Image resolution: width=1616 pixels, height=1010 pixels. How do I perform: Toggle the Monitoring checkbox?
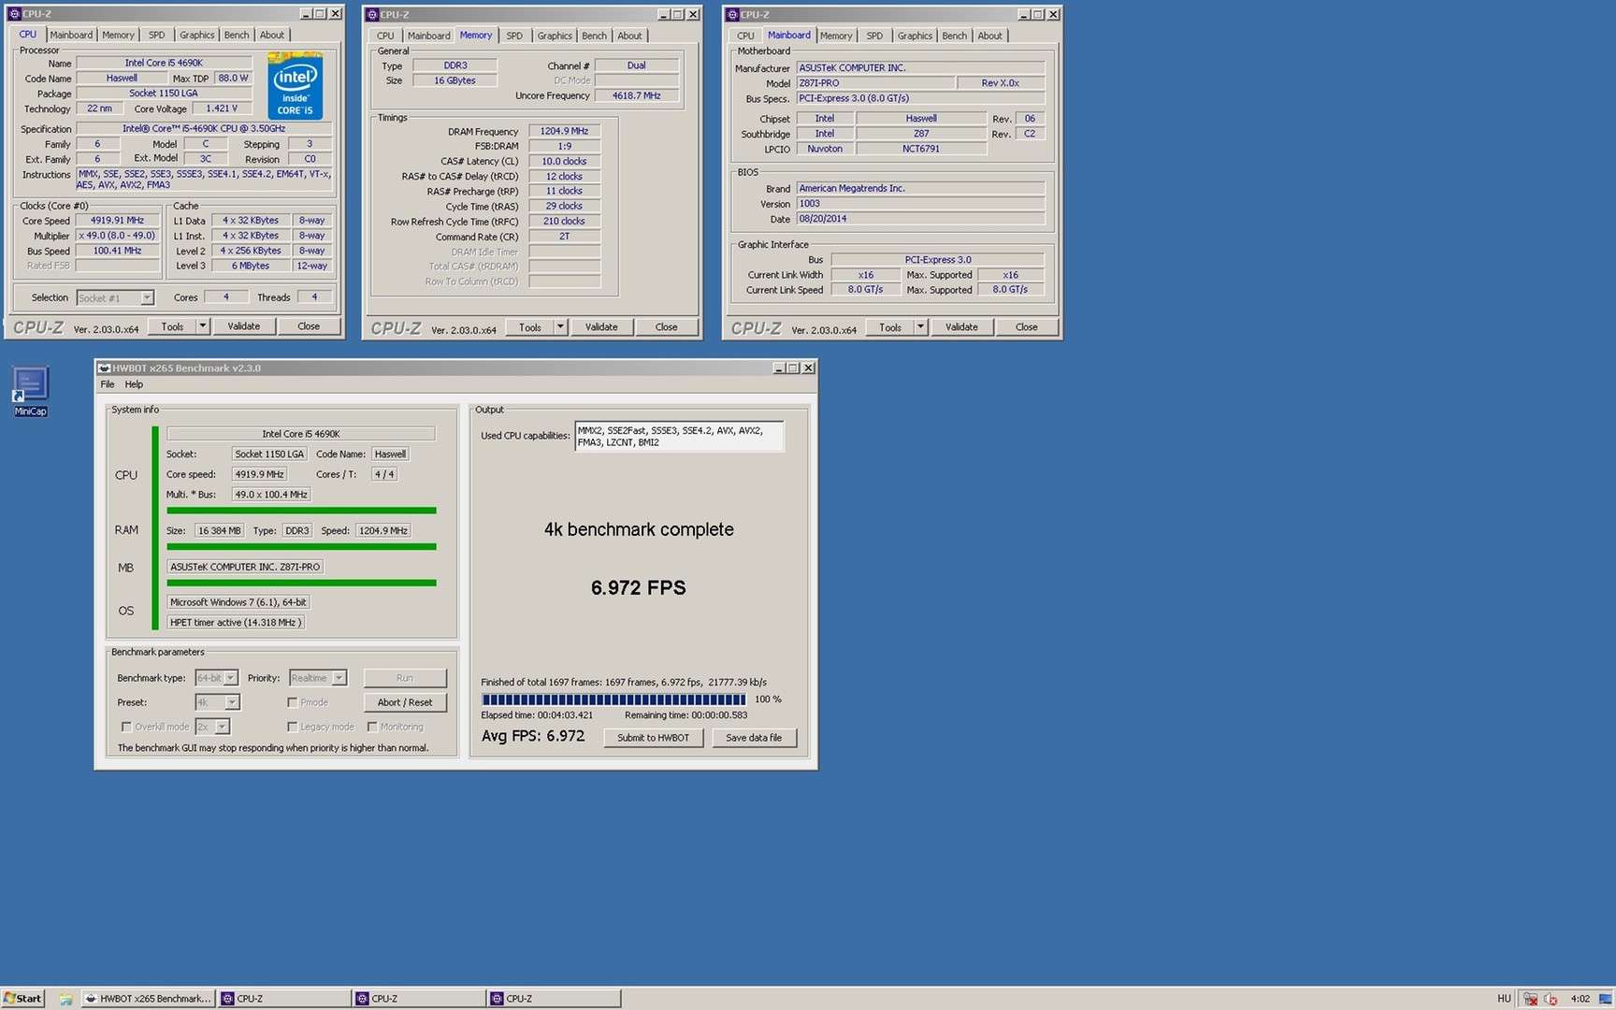372,727
